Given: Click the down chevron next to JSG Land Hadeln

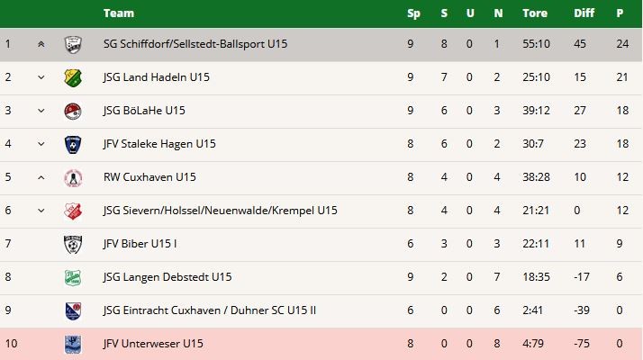Looking at the screenshot, I should (x=41, y=77).
